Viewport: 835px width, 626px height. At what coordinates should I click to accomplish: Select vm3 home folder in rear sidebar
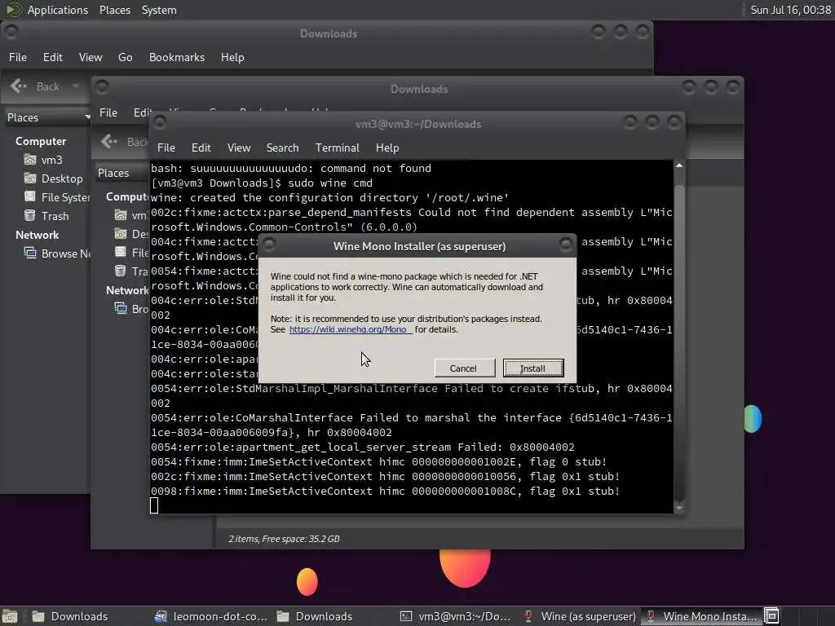point(51,160)
